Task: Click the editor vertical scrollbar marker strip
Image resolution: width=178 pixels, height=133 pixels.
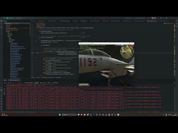Action: click(x=175, y=50)
